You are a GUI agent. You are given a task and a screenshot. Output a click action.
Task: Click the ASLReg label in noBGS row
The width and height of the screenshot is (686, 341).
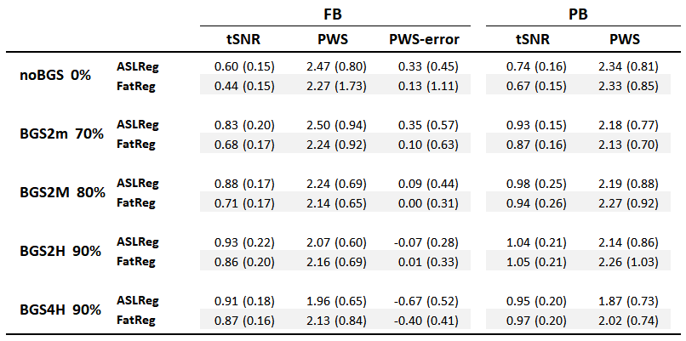[138, 66]
